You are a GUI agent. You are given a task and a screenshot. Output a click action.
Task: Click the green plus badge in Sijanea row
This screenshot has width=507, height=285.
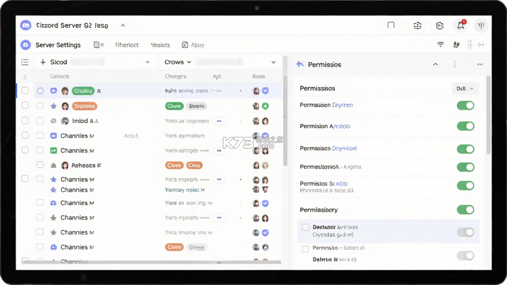[x=265, y=106]
